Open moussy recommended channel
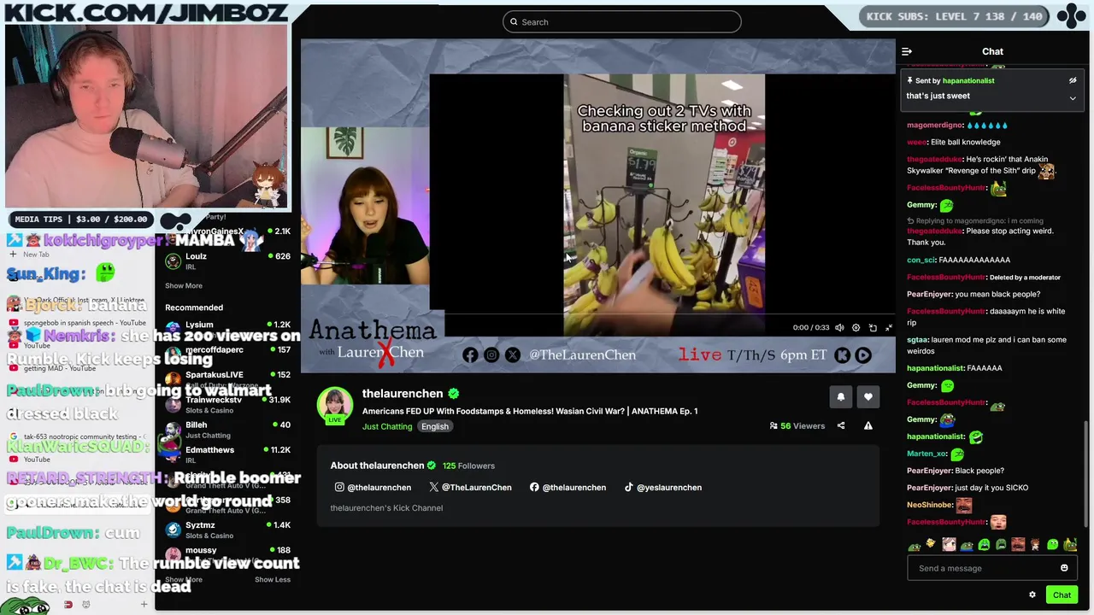The width and height of the screenshot is (1094, 615). pos(226,554)
